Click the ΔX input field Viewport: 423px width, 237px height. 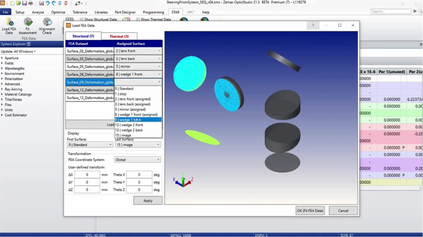coord(87,174)
